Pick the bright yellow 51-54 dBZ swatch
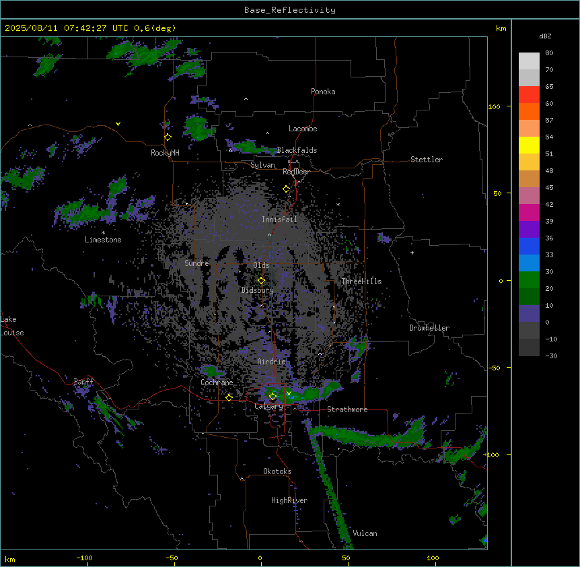 coord(529,145)
